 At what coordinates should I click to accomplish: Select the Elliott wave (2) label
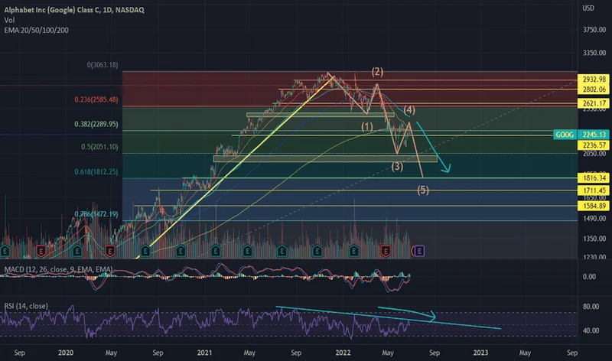[x=377, y=72]
